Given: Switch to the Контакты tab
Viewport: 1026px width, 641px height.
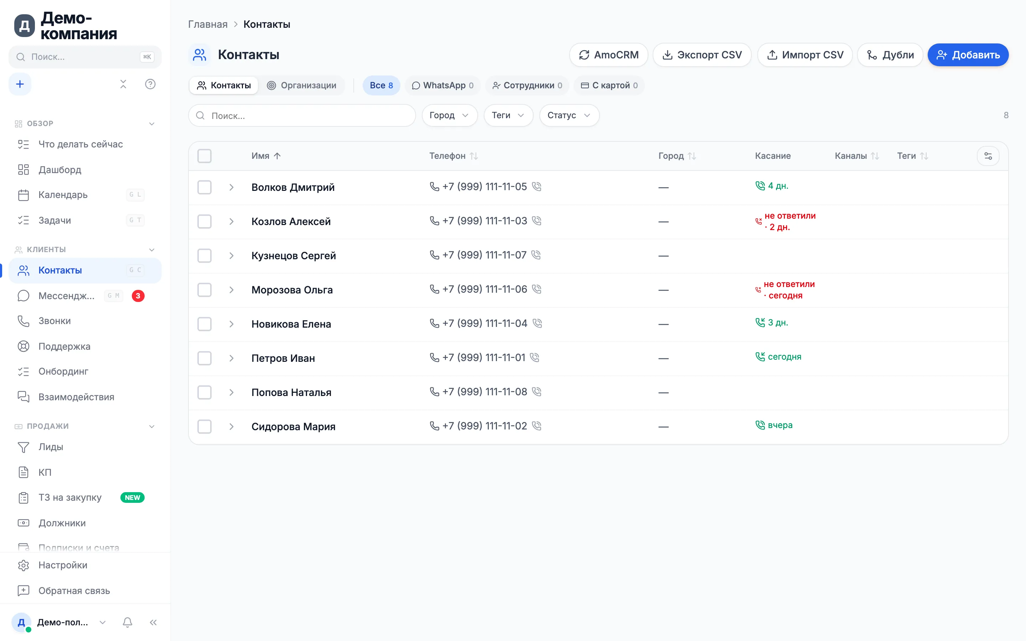Looking at the screenshot, I should (224, 85).
